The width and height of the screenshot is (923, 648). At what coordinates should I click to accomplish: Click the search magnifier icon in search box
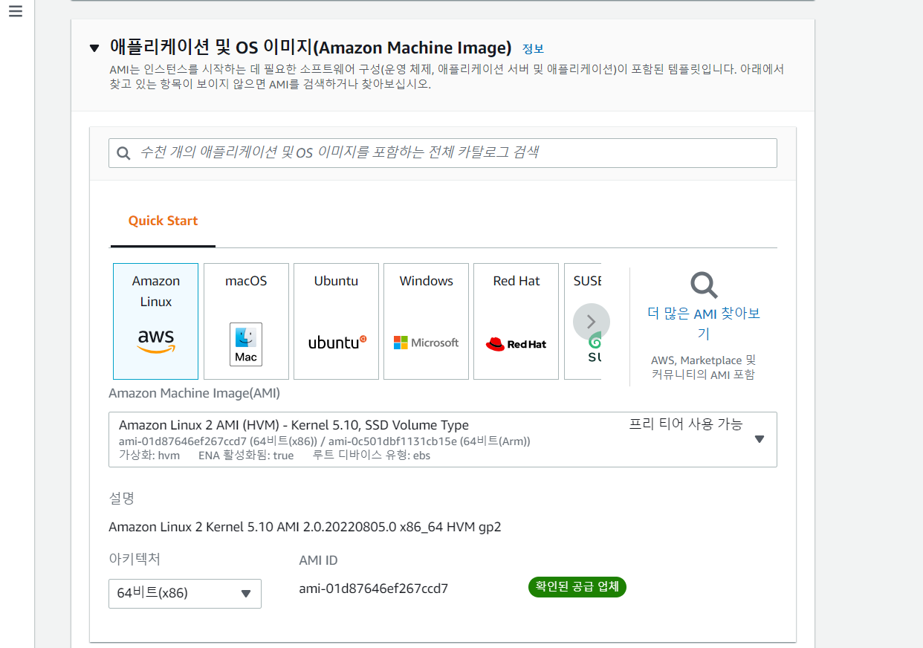click(123, 154)
